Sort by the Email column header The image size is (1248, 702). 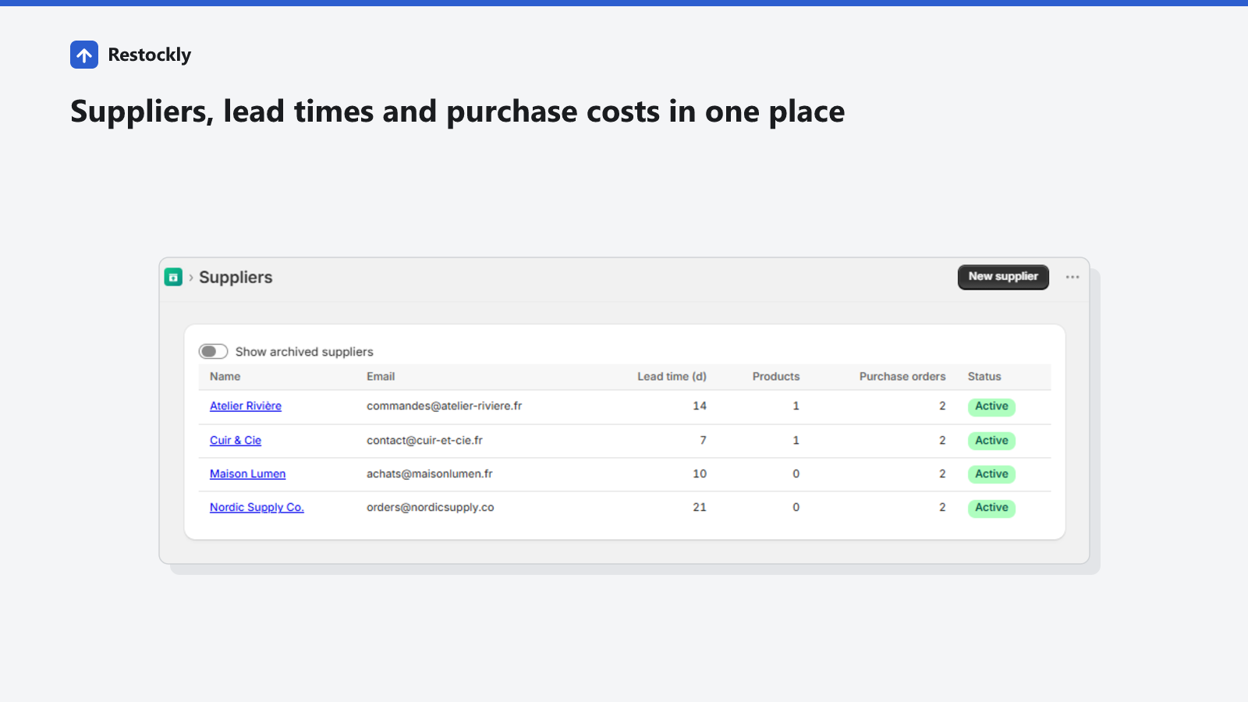(x=381, y=376)
